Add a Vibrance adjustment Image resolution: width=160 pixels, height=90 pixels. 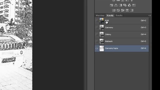[x=132, y=0]
